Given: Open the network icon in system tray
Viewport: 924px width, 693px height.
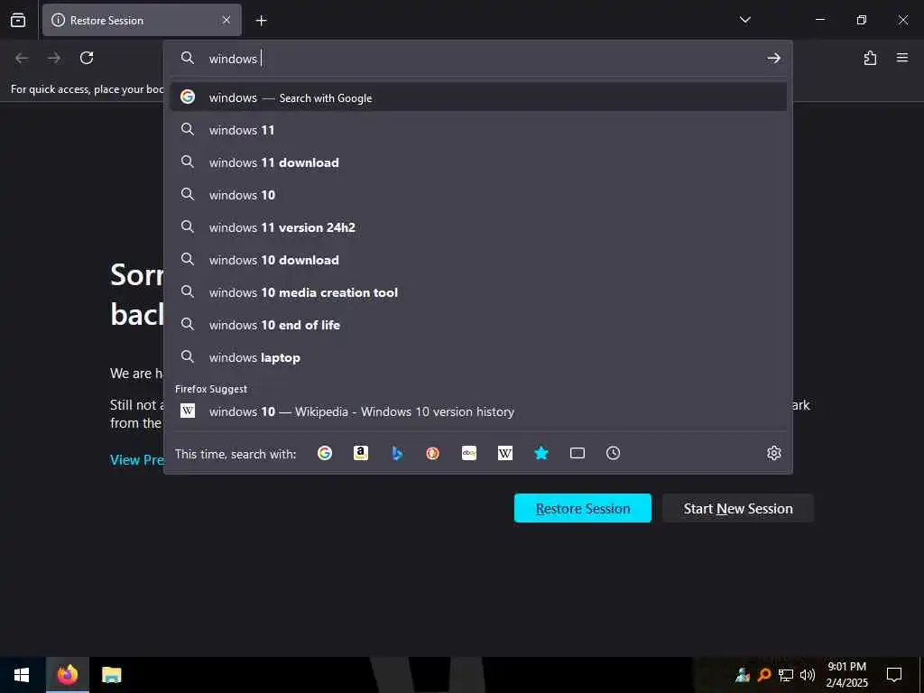Looking at the screenshot, I should tap(786, 675).
